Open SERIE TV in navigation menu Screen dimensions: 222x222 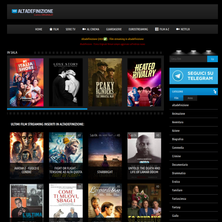coord(70,29)
